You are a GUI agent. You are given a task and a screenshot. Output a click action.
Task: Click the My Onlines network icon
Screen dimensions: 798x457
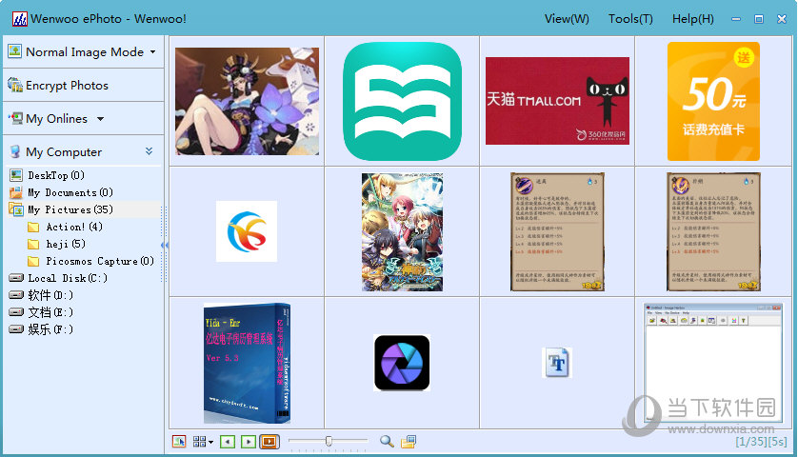[x=16, y=119]
